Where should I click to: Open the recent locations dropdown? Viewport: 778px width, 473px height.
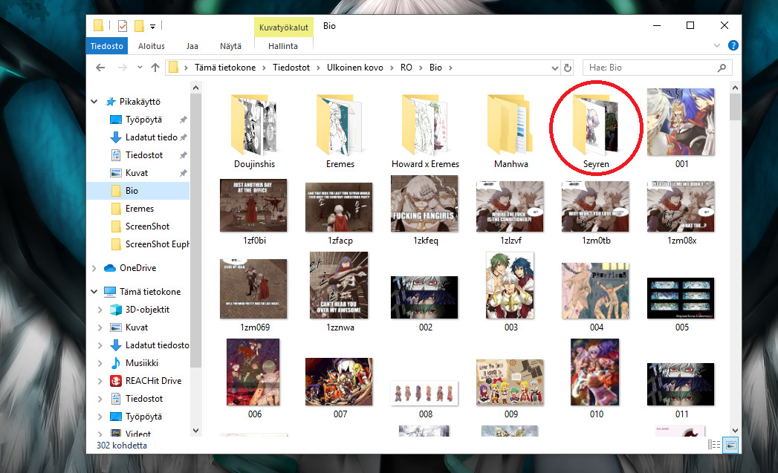[x=140, y=68]
